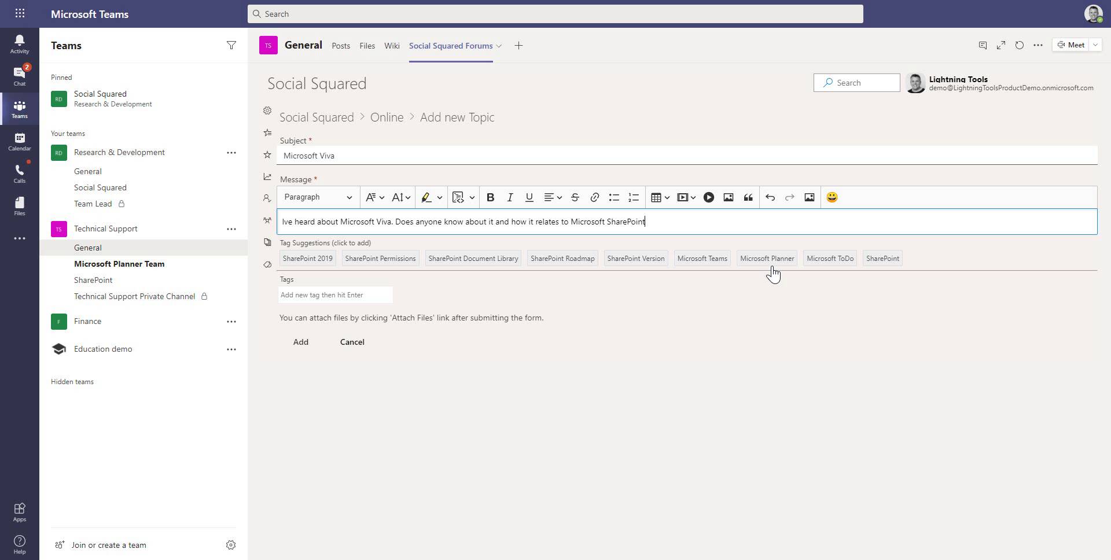This screenshot has width=1111, height=560.
Task: Open Files in the left rail
Action: (19, 206)
